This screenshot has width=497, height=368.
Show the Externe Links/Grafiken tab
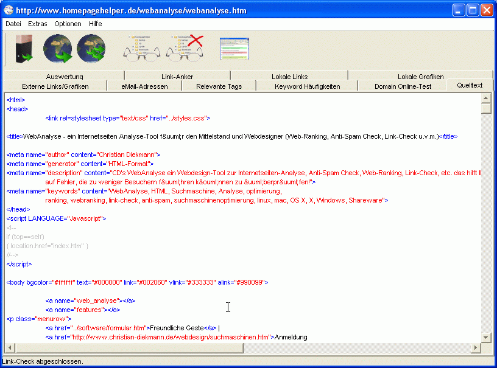55,86
